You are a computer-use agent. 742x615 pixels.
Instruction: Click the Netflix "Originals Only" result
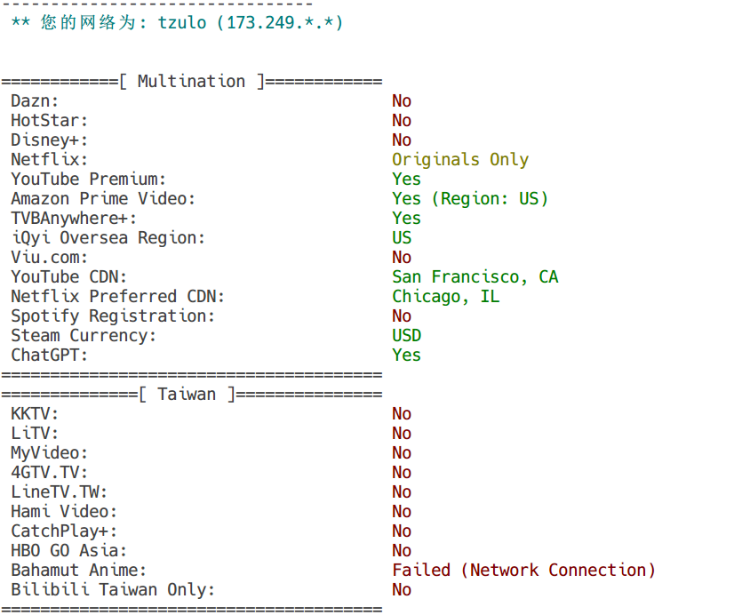pyautogui.click(x=460, y=160)
